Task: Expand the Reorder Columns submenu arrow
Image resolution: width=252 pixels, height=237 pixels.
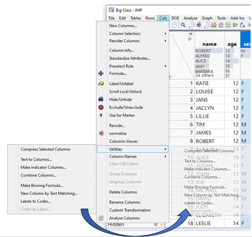Action: click(166, 41)
